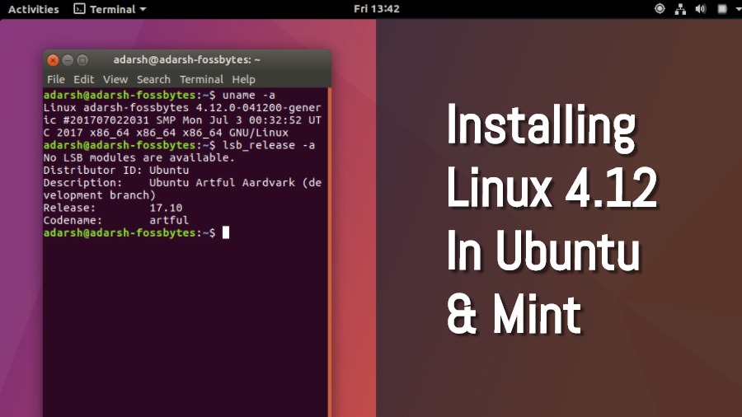Click the orange terminal scrollbar
The width and height of the screenshot is (742, 417).
click(x=329, y=252)
